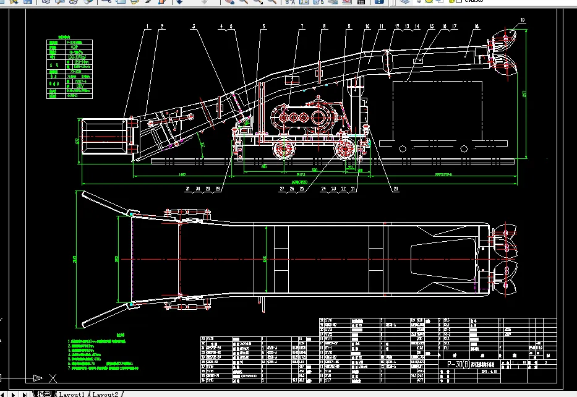Select part balloon number 18
This screenshot has height=397, width=577.
tap(477, 26)
